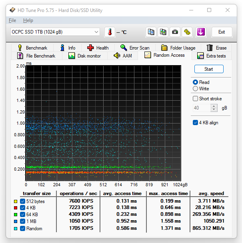This screenshot has width=242, height=243.
Task: Click the temperature thermometer icon
Action: (110, 32)
